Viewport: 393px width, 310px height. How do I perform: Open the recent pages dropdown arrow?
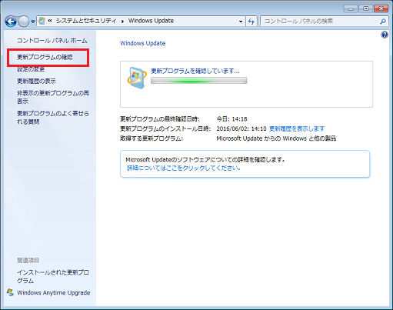pyautogui.click(x=33, y=22)
